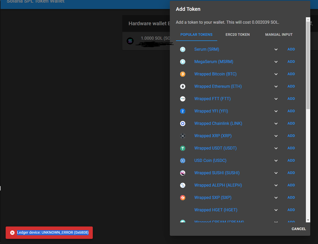Switch to the Popular Tokens tab
The height and width of the screenshot is (244, 318).
196,34
